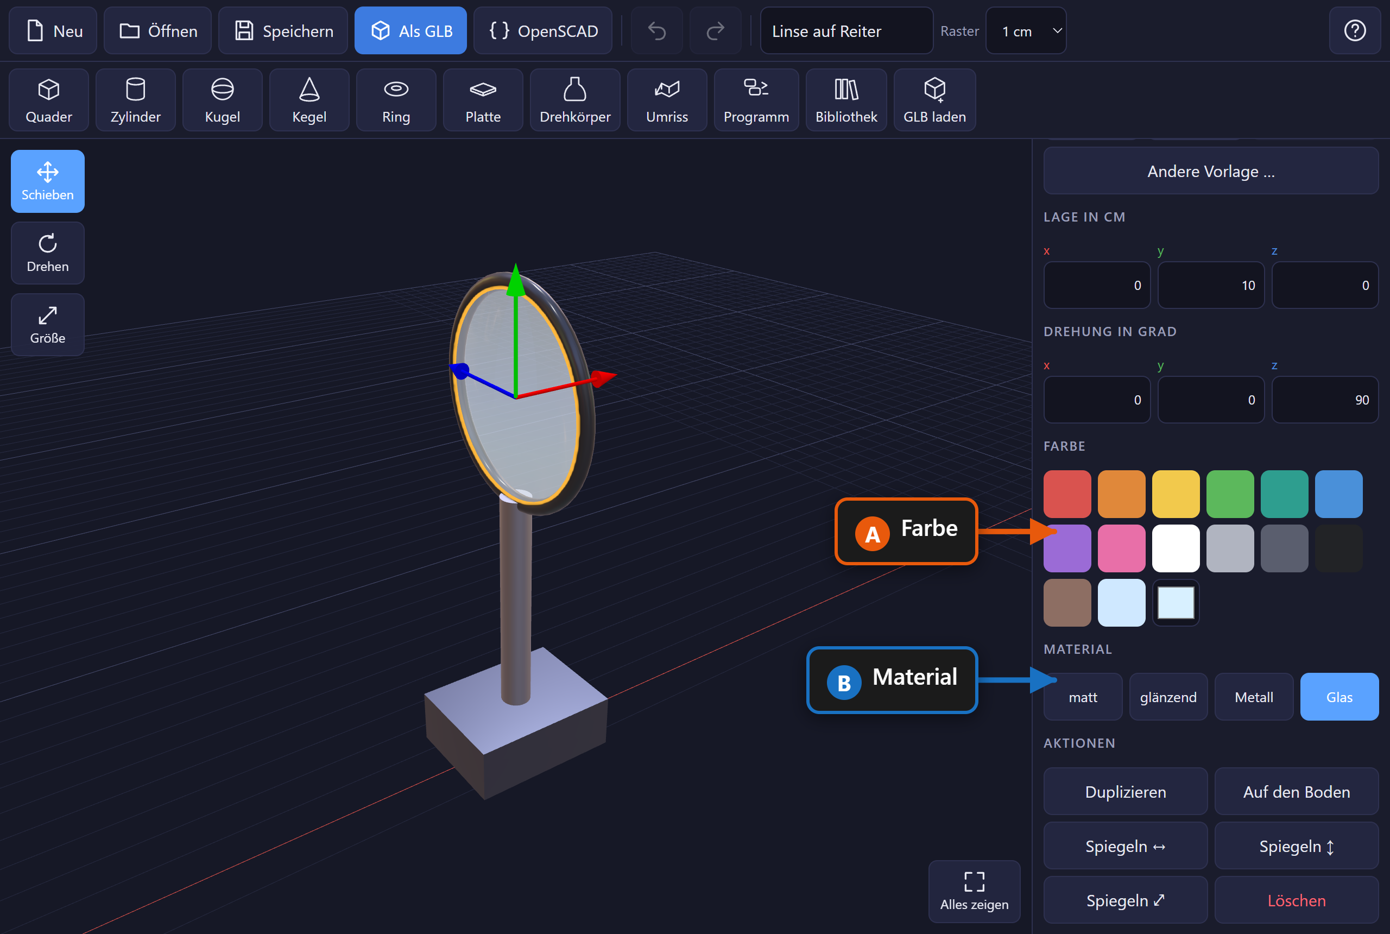The image size is (1390, 934).
Task: Open the Programm tool
Action: coord(756,100)
